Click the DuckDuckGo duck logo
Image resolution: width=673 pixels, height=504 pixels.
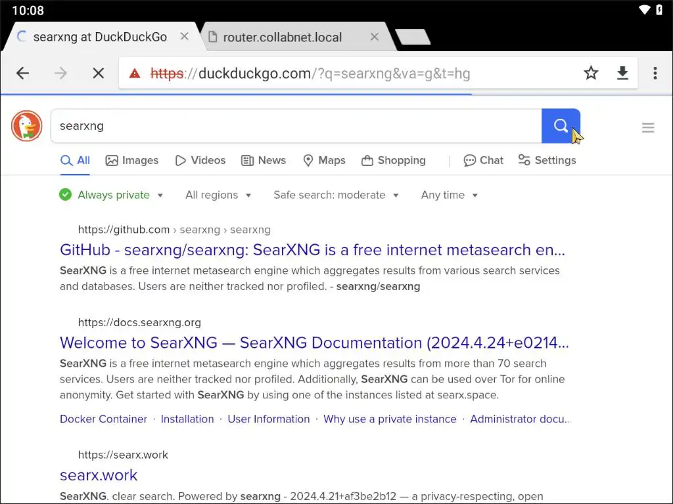click(26, 126)
